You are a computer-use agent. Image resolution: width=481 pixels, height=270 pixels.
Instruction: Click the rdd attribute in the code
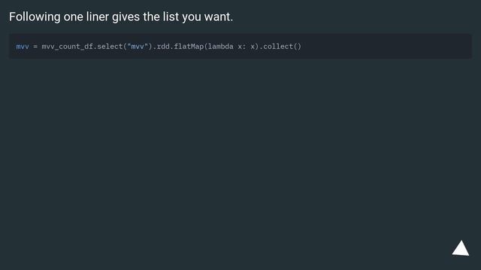163,46
